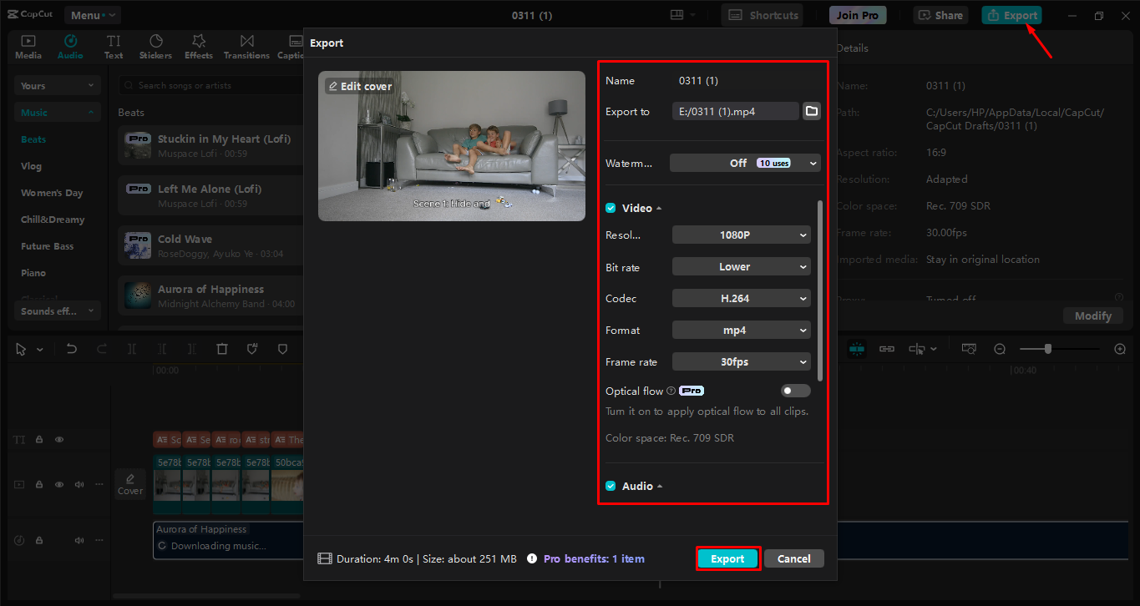The width and height of the screenshot is (1140, 606).
Task: Click the export settings vertical scrollbar
Action: coord(819,290)
